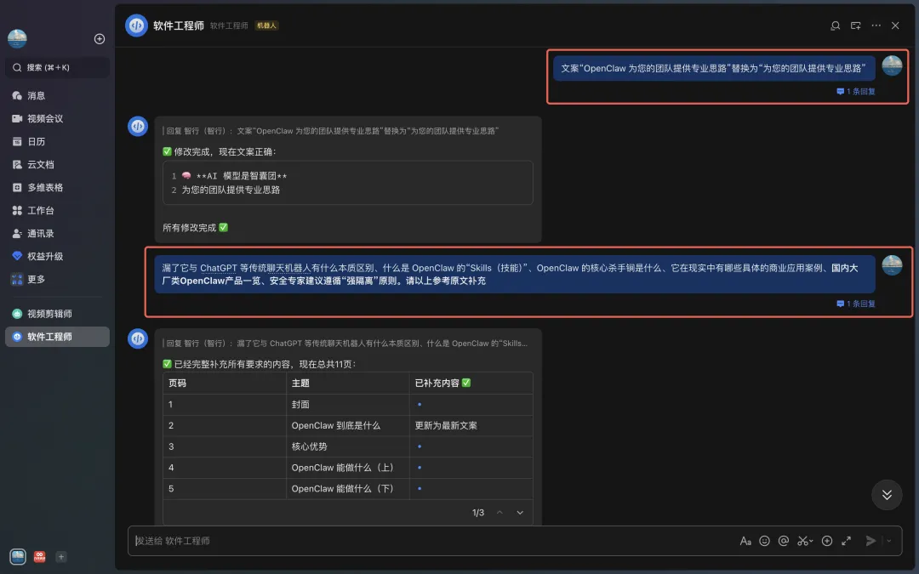
Task: Click the add-to-group icon in header
Action: tap(856, 26)
